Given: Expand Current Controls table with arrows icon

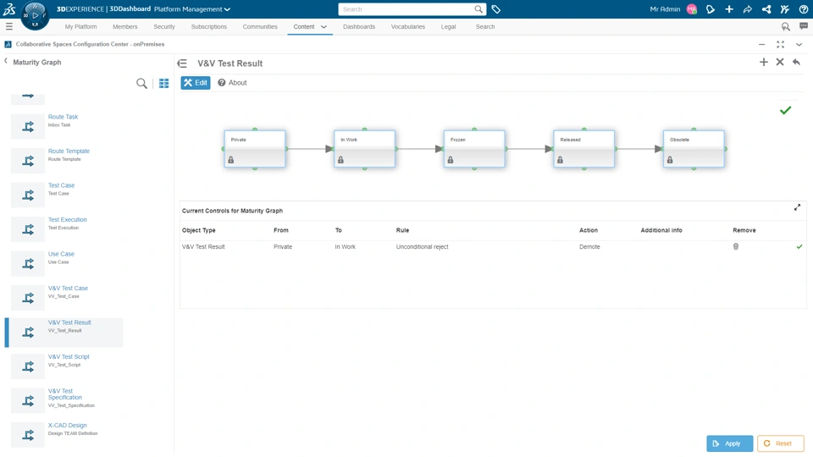Looking at the screenshot, I should 797,207.
